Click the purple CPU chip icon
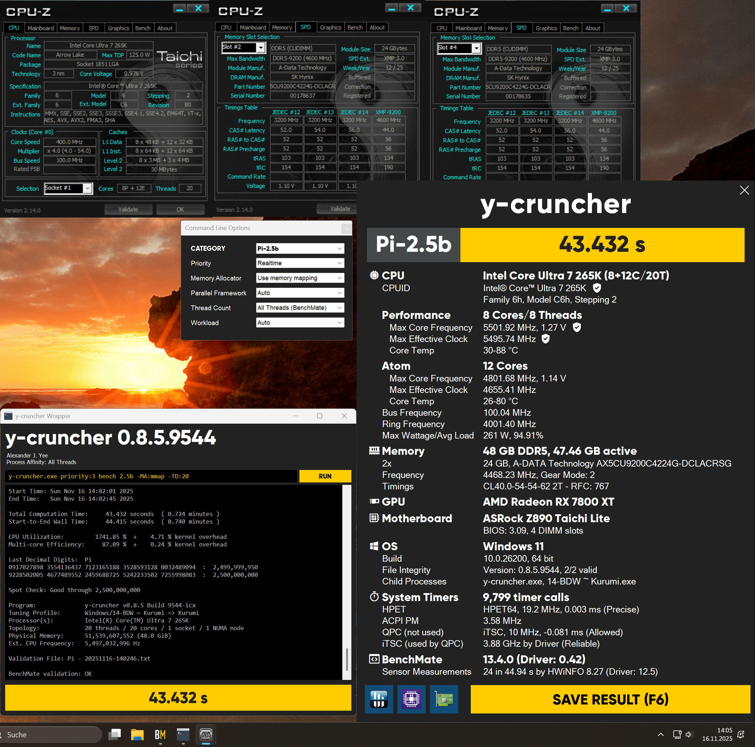This screenshot has height=747, width=755. pyautogui.click(x=411, y=699)
